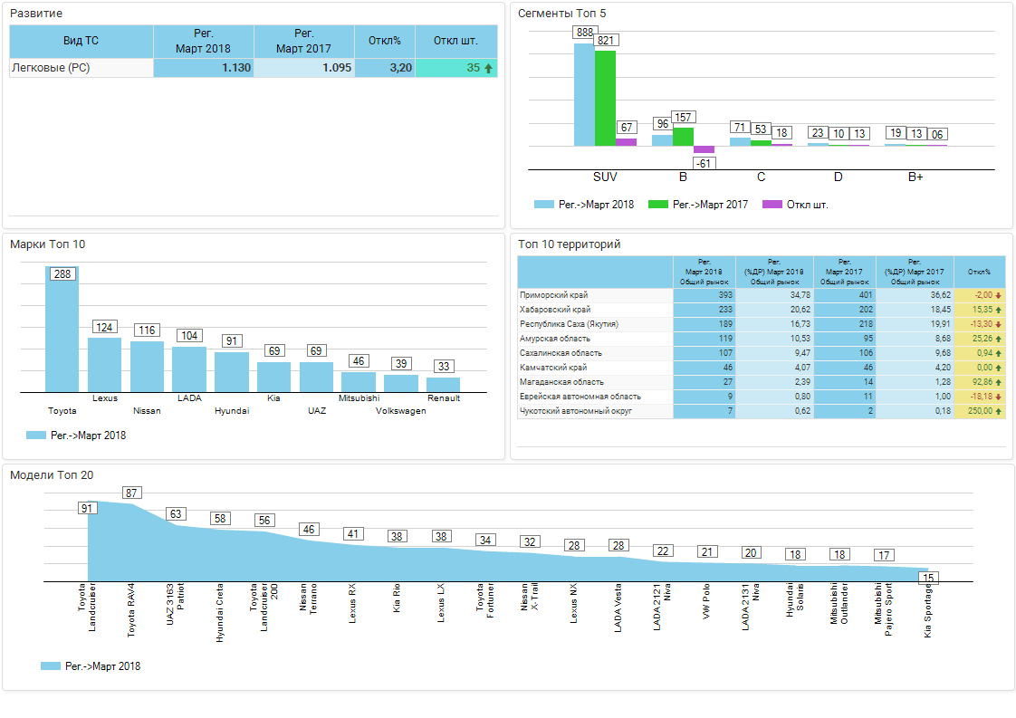
Task: Click the Легковые (PC) row cell
Action: tap(81, 68)
